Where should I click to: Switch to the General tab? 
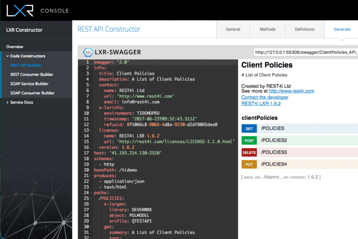pos(233,29)
